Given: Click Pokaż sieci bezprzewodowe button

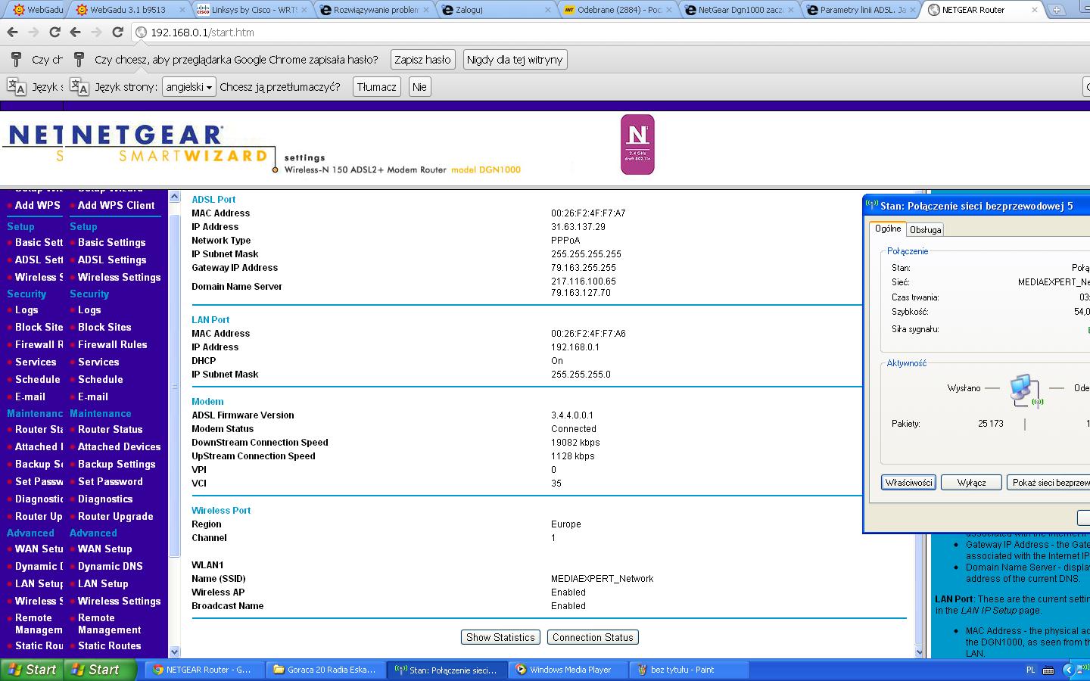Looking at the screenshot, I should click(1049, 482).
